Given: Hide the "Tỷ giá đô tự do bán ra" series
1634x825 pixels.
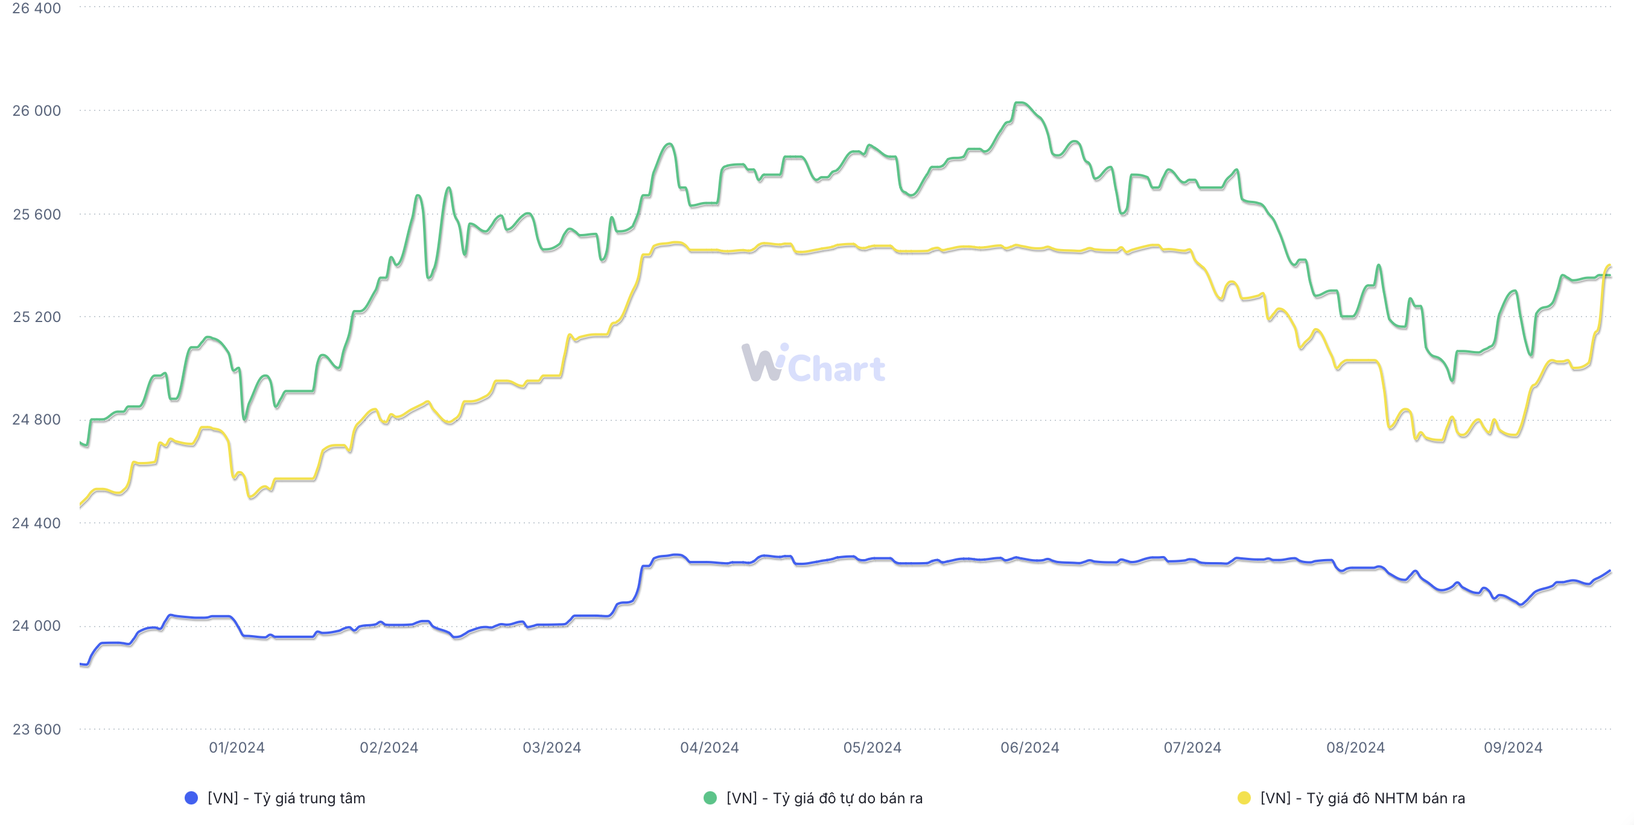Looking at the screenshot, I should 824,798.
